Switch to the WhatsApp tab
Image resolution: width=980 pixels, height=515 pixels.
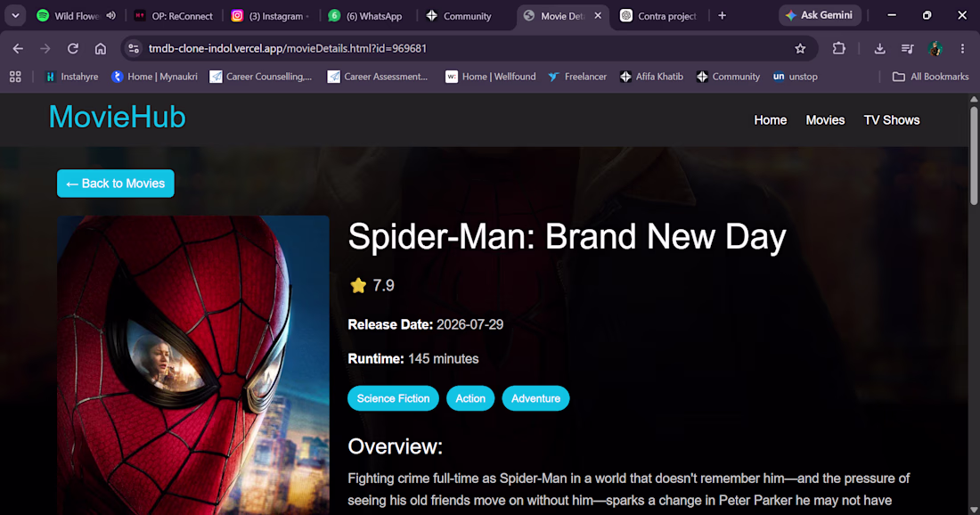point(367,16)
